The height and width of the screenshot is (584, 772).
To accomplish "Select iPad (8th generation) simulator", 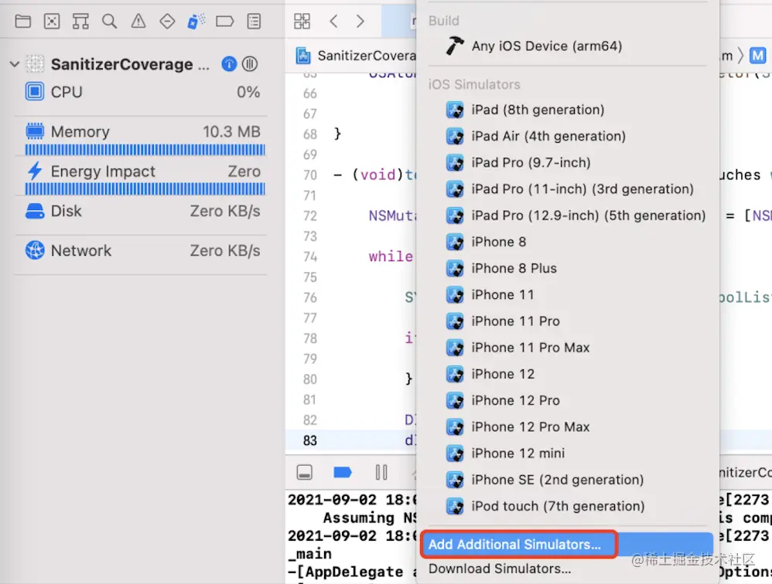I will click(568, 110).
